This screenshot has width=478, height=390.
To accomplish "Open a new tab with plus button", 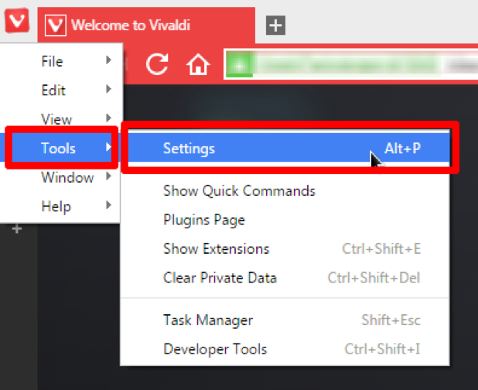I will 275,26.
